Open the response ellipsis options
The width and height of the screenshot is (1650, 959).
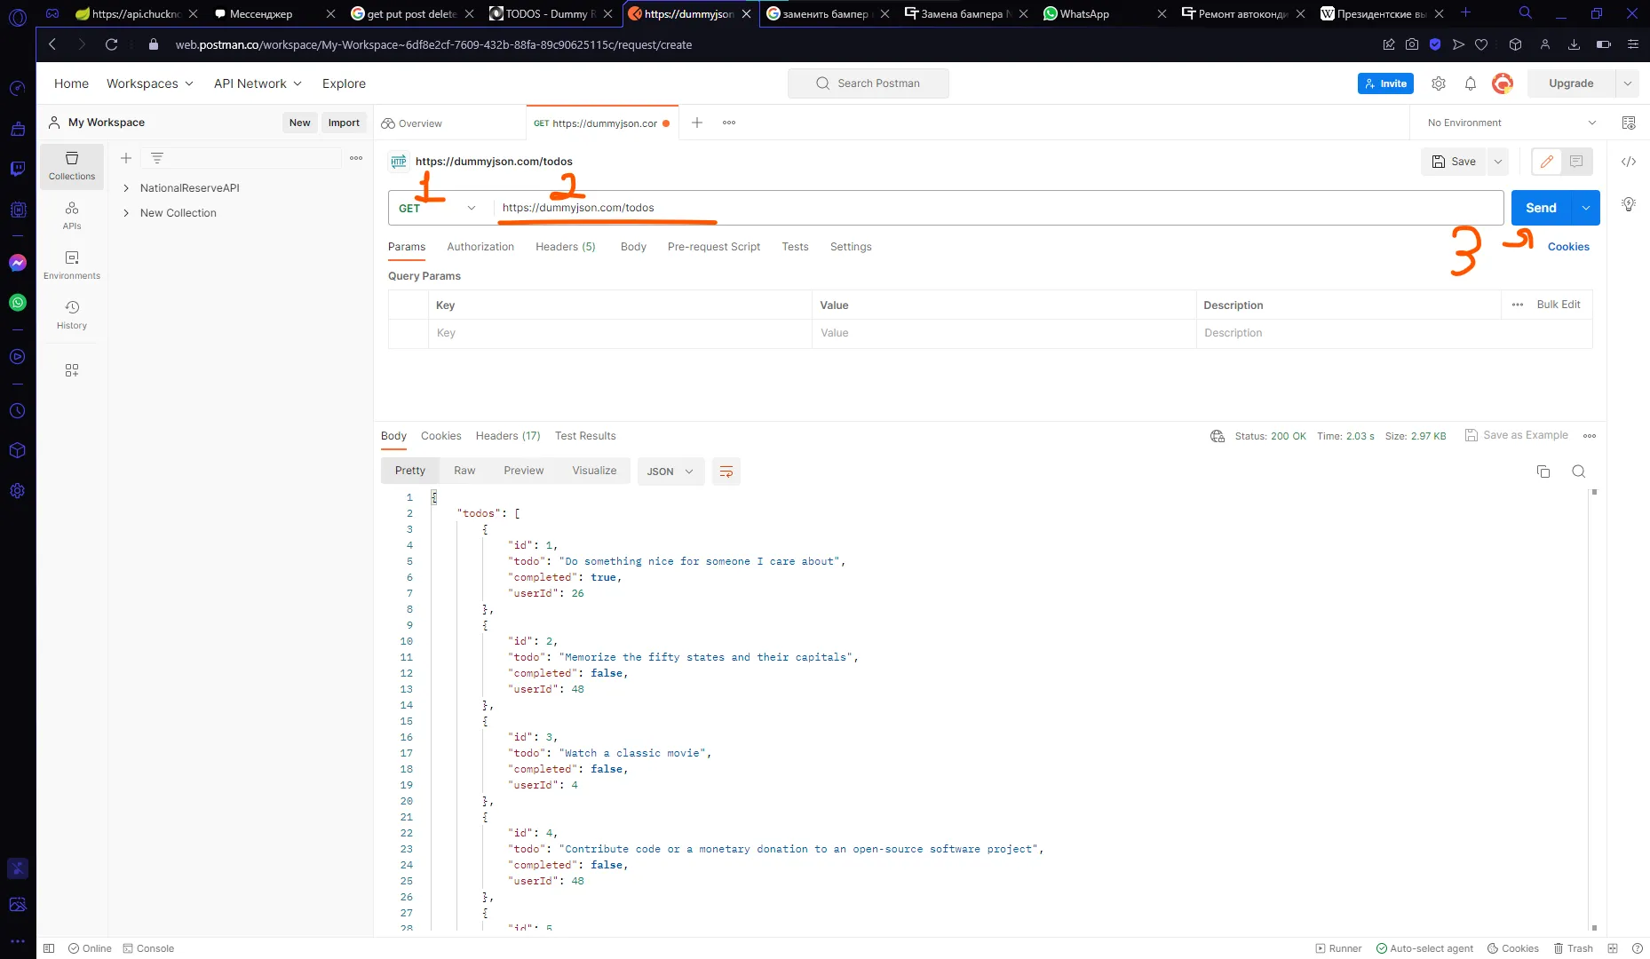click(x=1590, y=436)
